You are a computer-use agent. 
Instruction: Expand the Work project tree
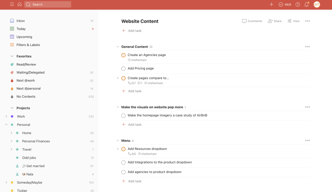[x=6, y=116]
